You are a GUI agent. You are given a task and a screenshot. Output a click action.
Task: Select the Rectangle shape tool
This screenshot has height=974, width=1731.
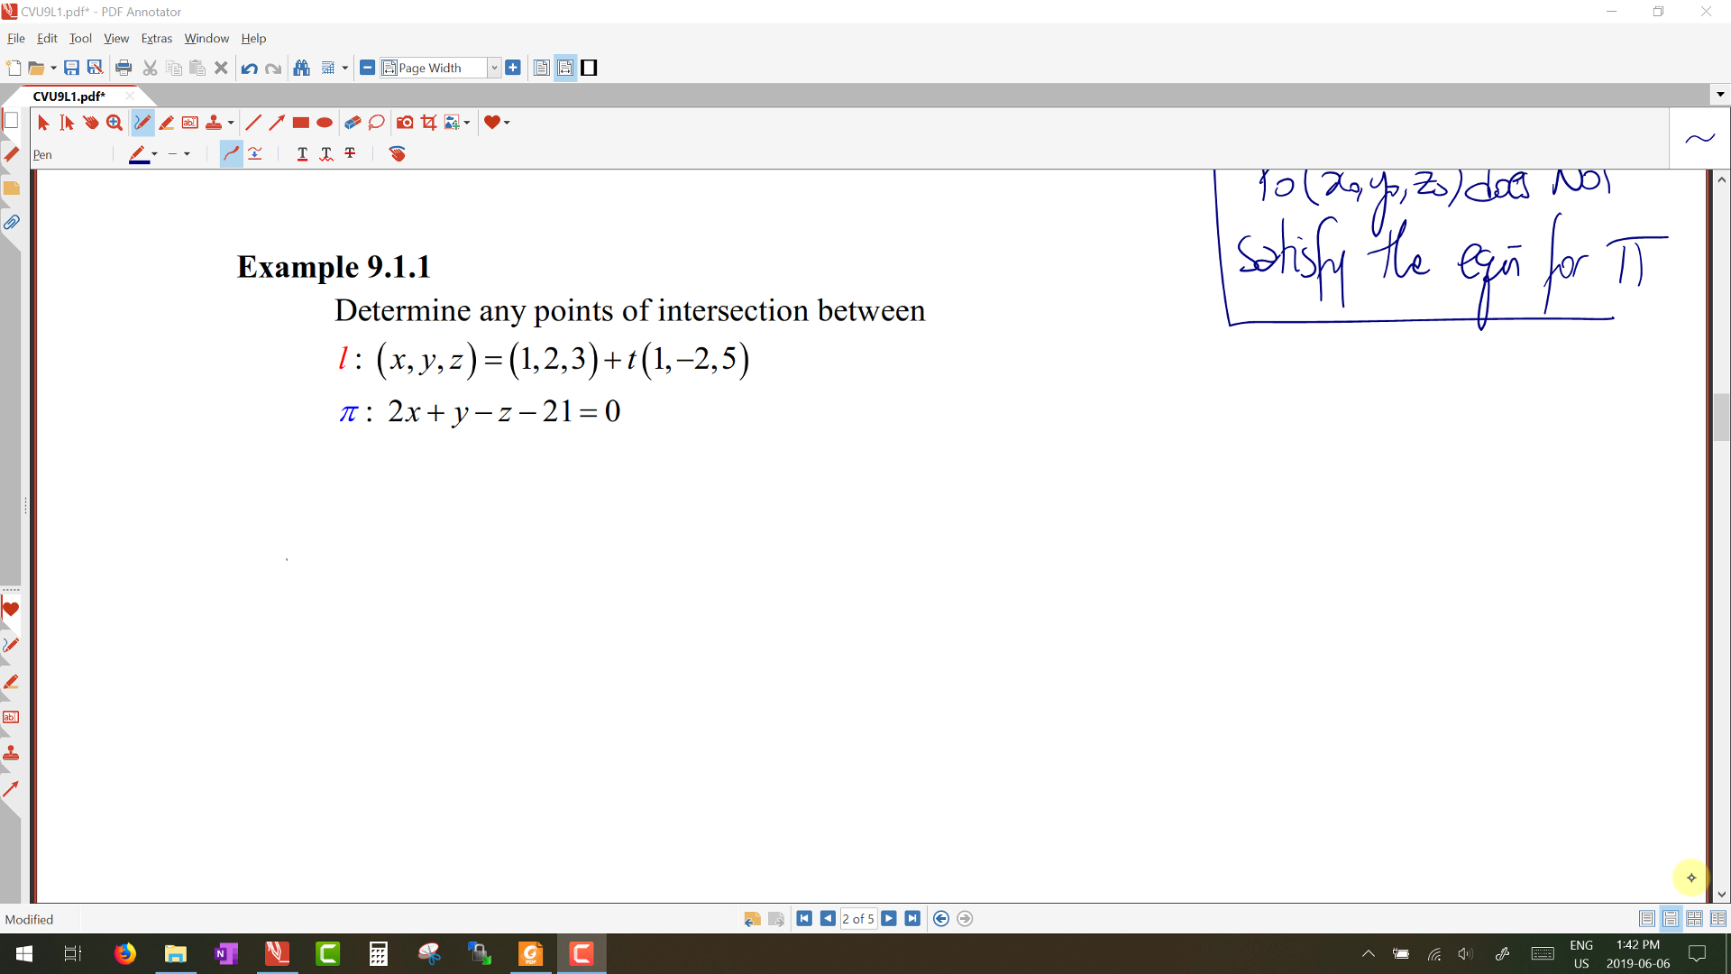coord(301,123)
